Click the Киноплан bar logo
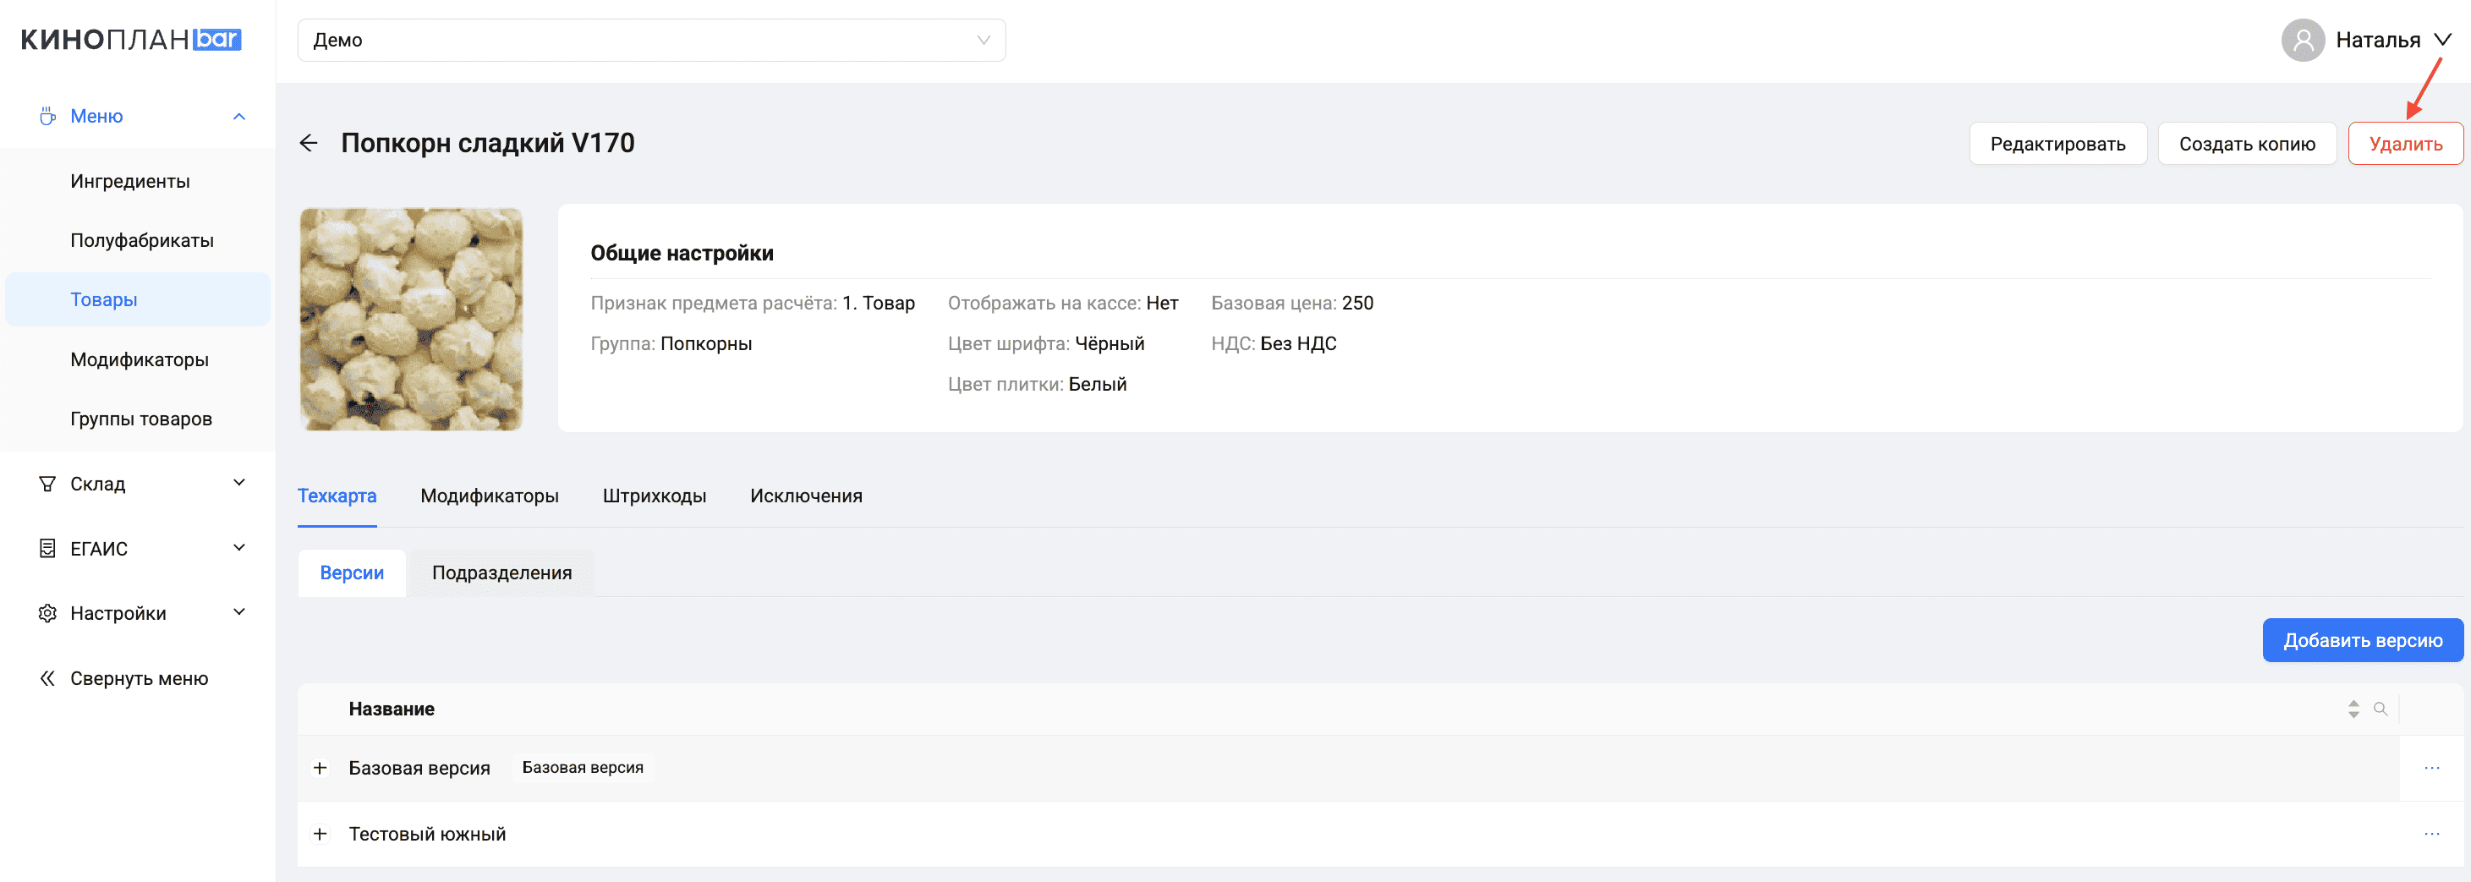This screenshot has width=2471, height=882. [131, 40]
